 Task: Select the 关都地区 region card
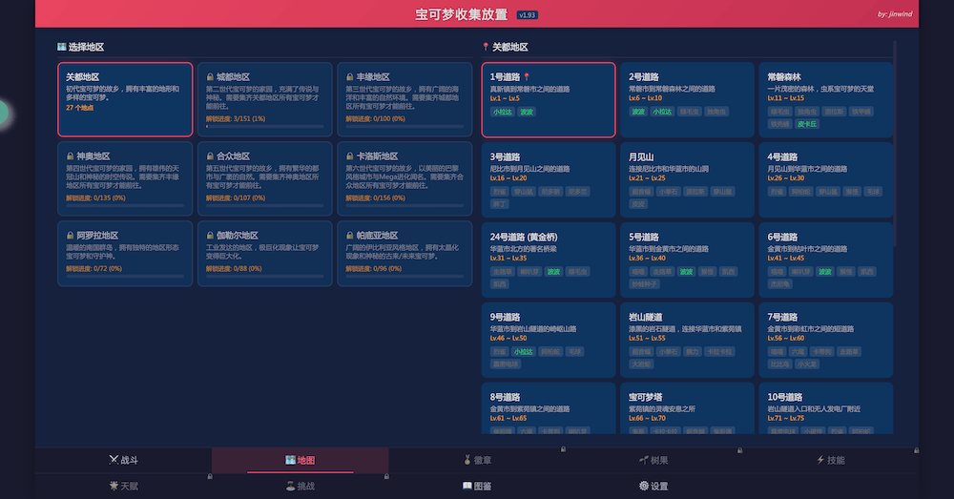(x=124, y=99)
